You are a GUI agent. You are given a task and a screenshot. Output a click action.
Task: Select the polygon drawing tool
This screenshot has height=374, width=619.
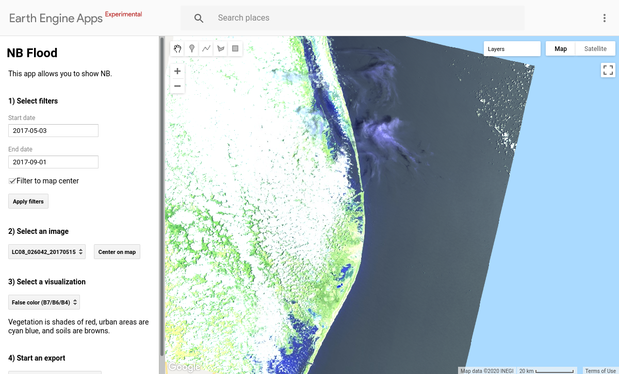[x=221, y=48]
